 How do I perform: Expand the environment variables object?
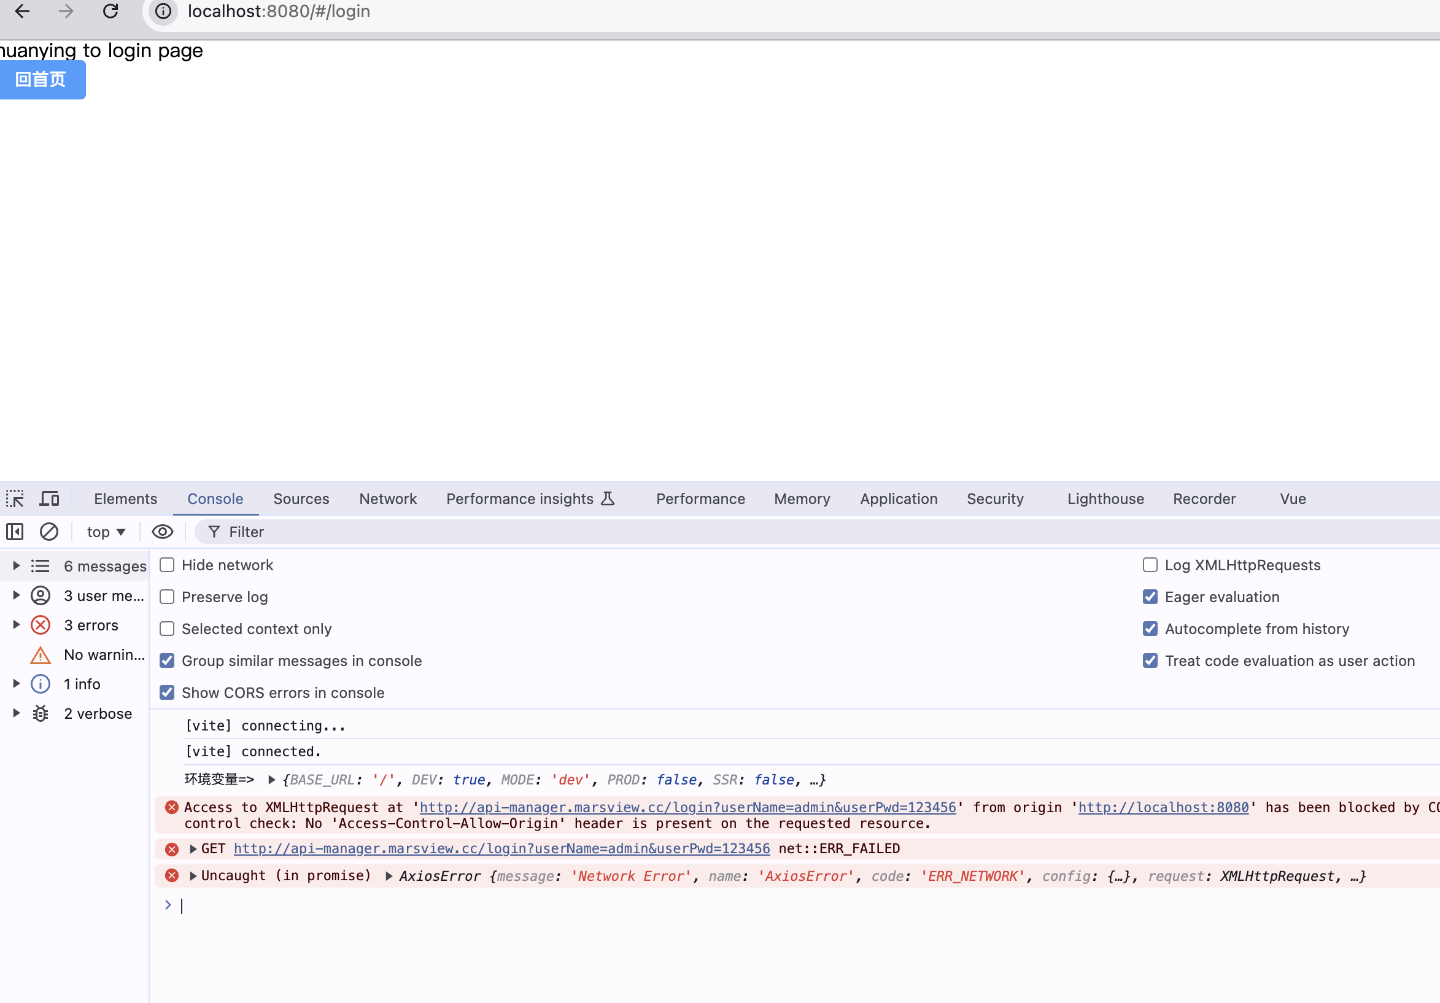click(271, 781)
